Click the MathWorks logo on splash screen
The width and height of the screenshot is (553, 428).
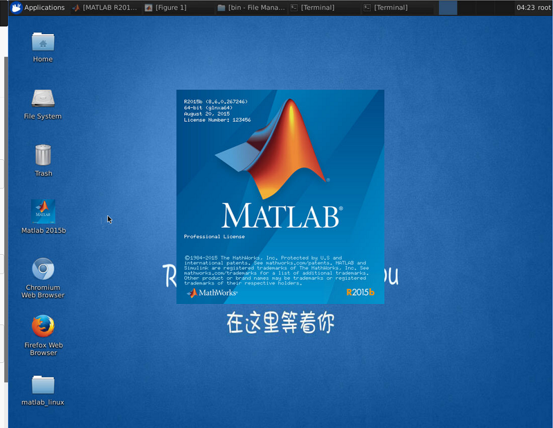[x=212, y=293]
